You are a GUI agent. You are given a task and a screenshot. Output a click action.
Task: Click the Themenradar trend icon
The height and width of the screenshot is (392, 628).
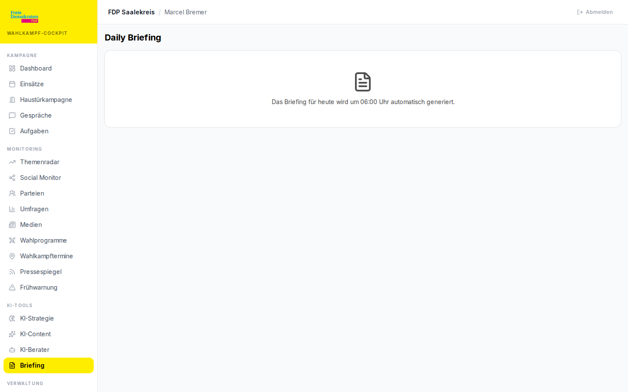click(12, 162)
